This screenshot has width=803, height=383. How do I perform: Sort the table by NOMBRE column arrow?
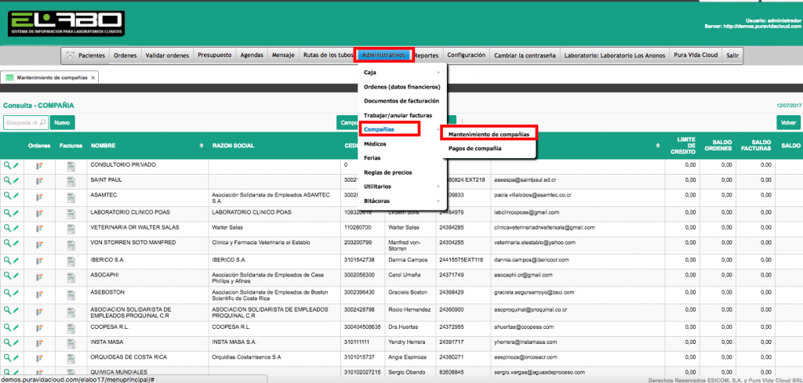(x=202, y=146)
